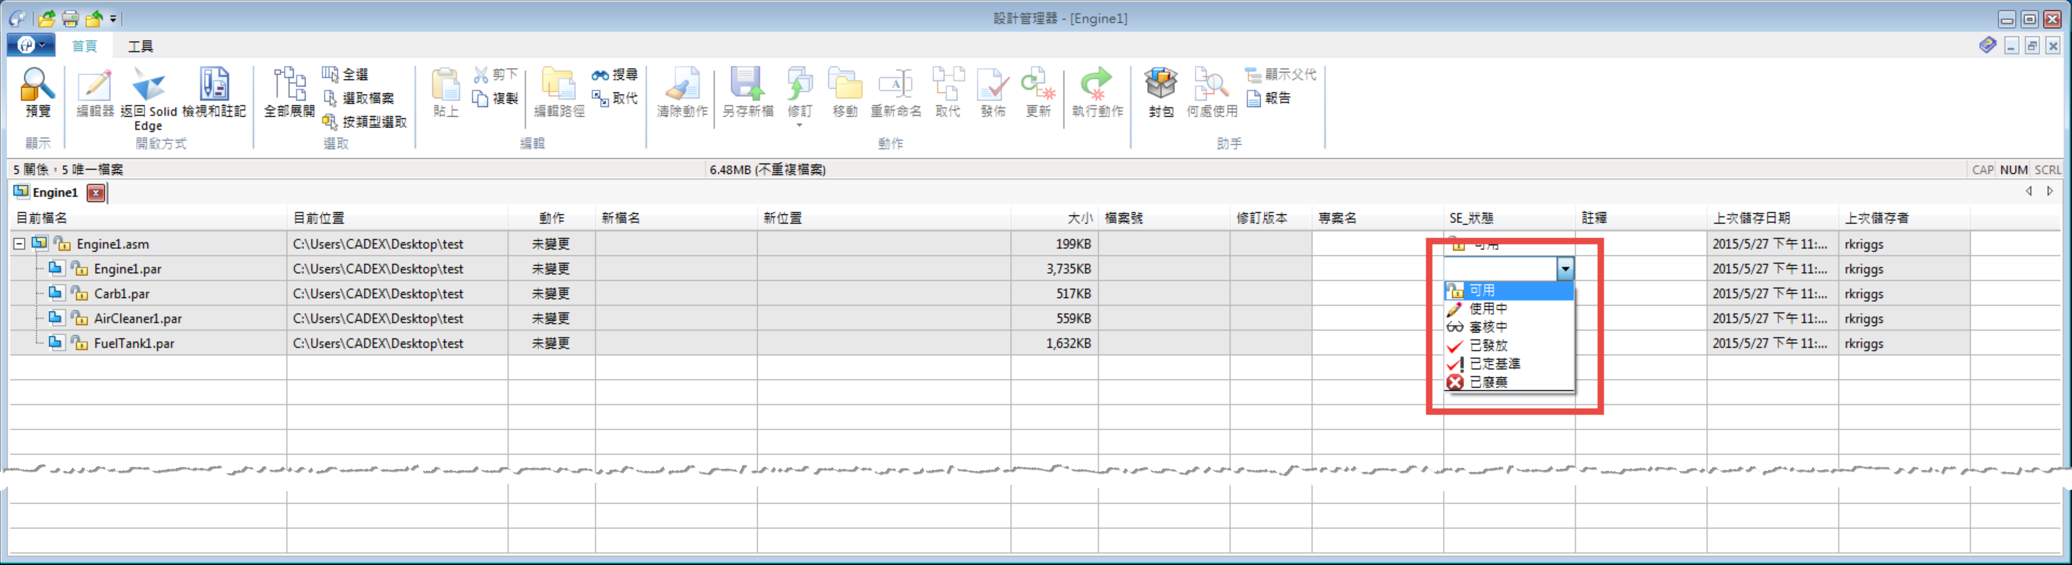The width and height of the screenshot is (2072, 565).
Task: Click 修訂 revise icon
Action: 799,84
